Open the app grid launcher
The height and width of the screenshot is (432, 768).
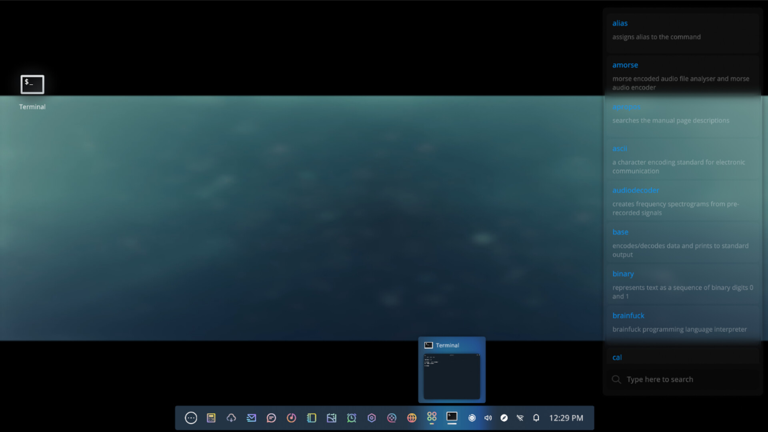[x=431, y=418]
